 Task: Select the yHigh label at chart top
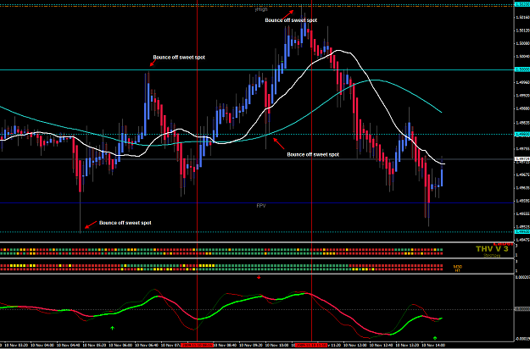coord(261,9)
